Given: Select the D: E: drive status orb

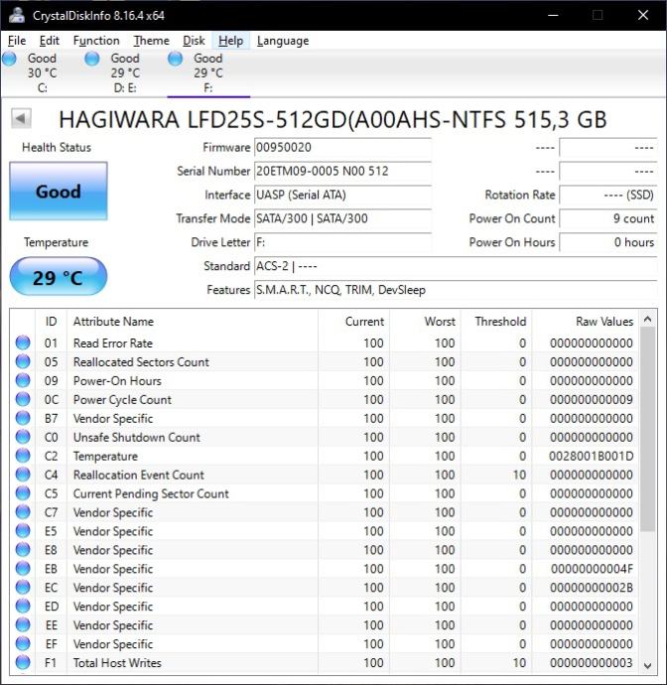Looking at the screenshot, I should tap(92, 60).
